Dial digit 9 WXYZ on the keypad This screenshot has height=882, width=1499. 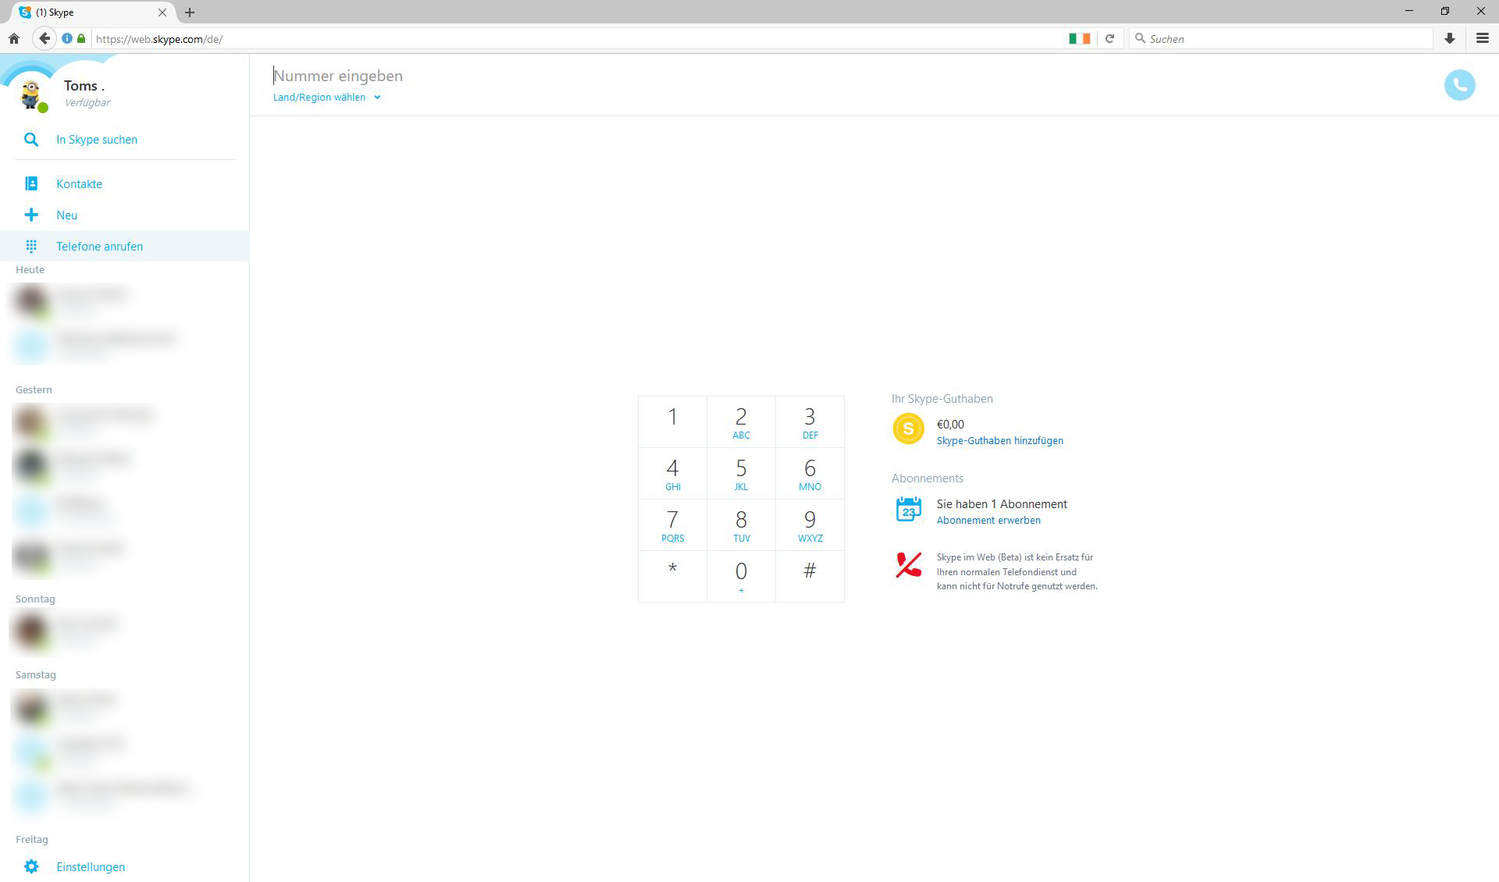(x=810, y=525)
